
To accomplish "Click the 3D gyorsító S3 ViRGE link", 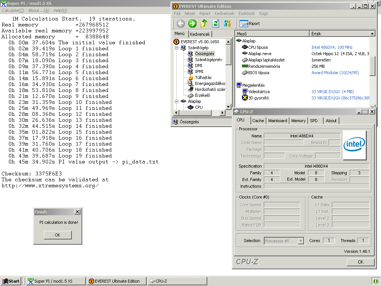I will pyautogui.click(x=340, y=98).
